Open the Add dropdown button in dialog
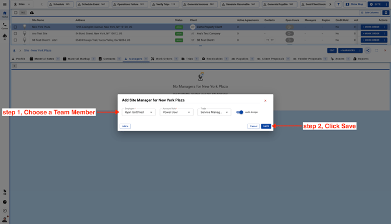Viewport: 391px width, 224px height. (125, 127)
